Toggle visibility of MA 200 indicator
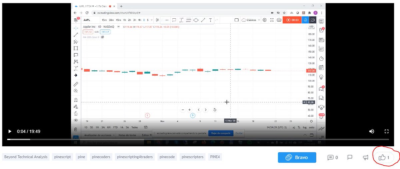This screenshot has height=169, width=400. pyautogui.click(x=103, y=37)
